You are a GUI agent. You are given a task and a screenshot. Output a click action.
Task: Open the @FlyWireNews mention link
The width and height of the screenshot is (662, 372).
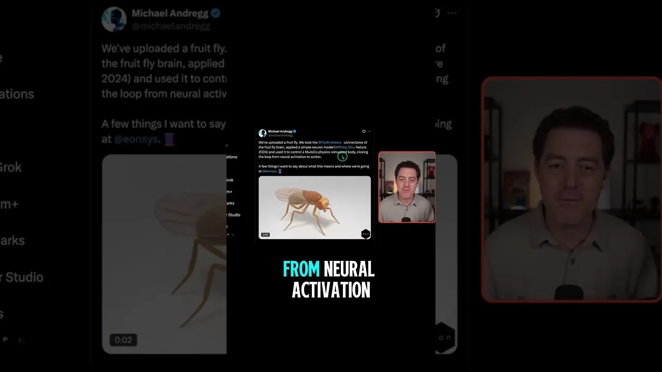(329, 142)
